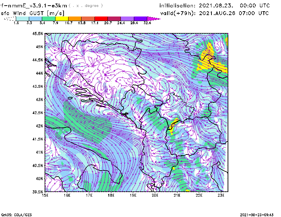The height and width of the screenshot is (217, 281).
Task: Click the 'valid(+79h):' label
Action: (x=178, y=13)
